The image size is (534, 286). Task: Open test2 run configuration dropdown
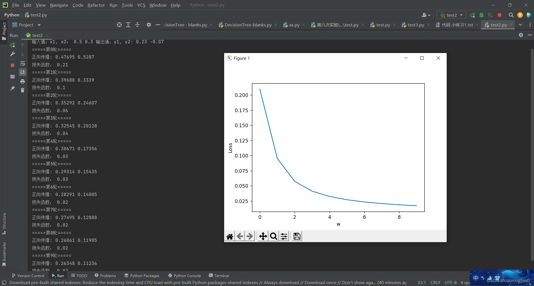click(451, 15)
